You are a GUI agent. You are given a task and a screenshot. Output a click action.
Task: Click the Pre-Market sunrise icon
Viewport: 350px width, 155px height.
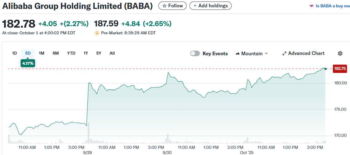pos(97,33)
